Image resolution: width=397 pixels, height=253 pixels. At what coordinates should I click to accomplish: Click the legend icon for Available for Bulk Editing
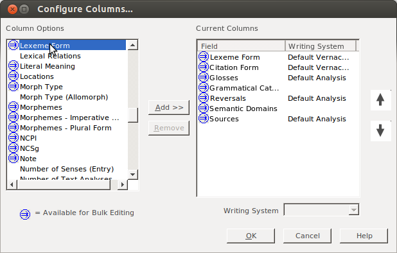25,214
